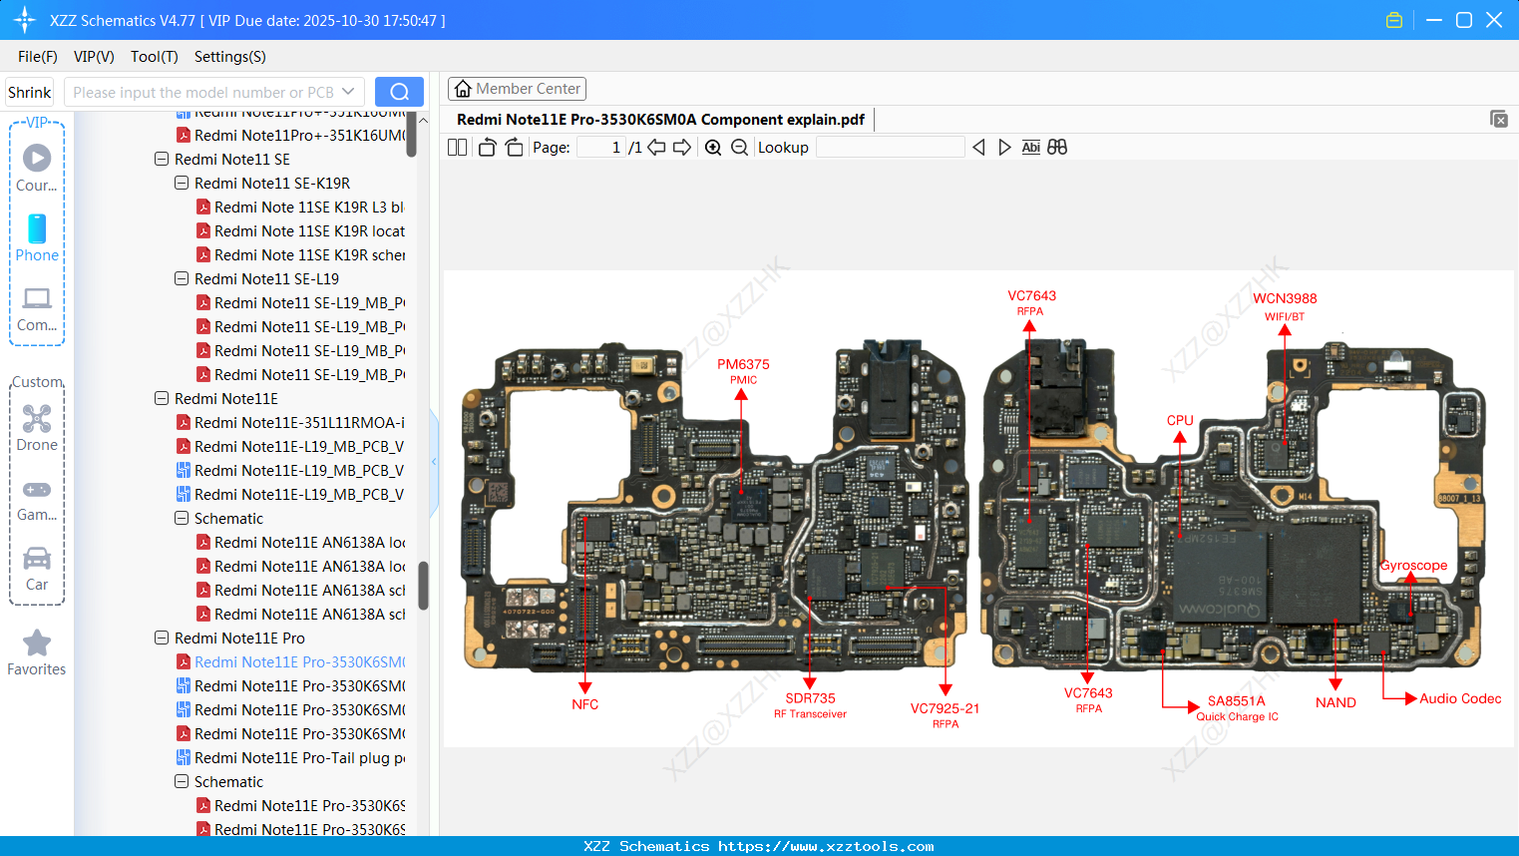Viewport: 1519px width, 856px height.
Task: Zoom in on the PDF page
Action: click(712, 147)
